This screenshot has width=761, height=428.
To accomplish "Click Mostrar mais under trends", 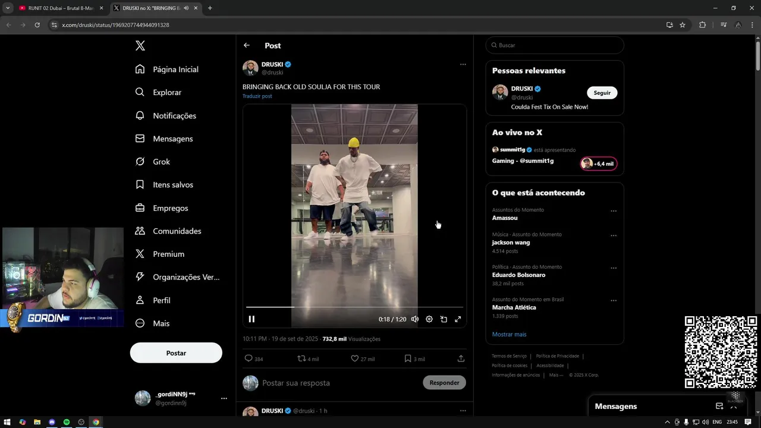I will click(509, 334).
